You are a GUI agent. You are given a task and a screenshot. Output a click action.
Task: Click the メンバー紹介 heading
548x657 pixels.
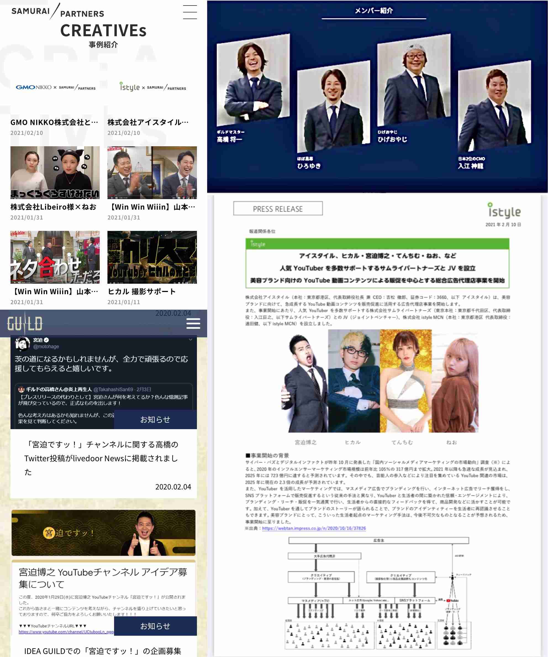click(x=374, y=11)
